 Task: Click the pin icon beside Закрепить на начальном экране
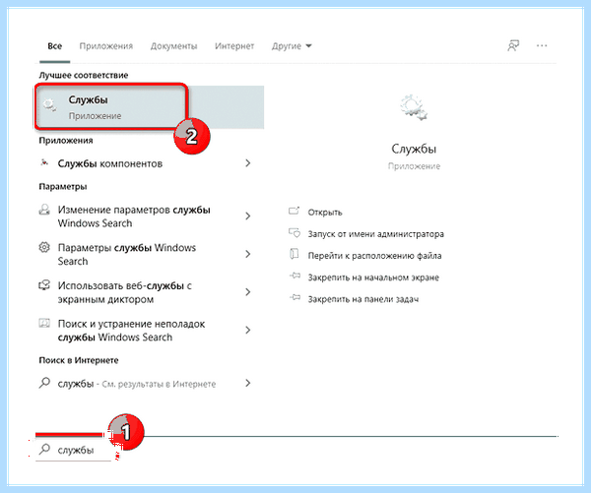point(295,277)
